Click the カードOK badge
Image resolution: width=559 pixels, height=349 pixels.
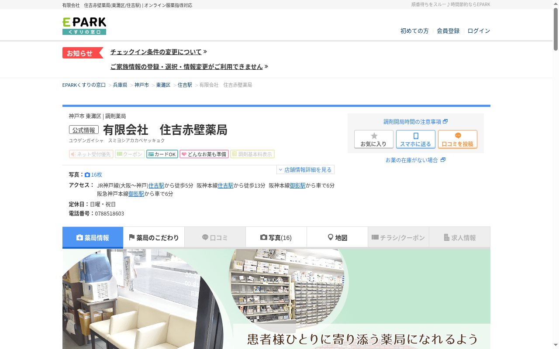(x=162, y=154)
